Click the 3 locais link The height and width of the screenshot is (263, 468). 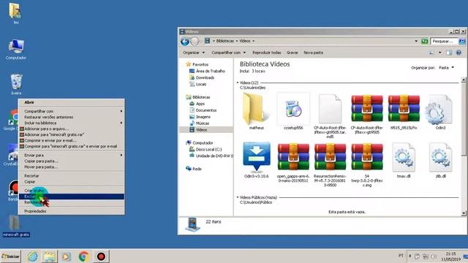tap(258, 72)
